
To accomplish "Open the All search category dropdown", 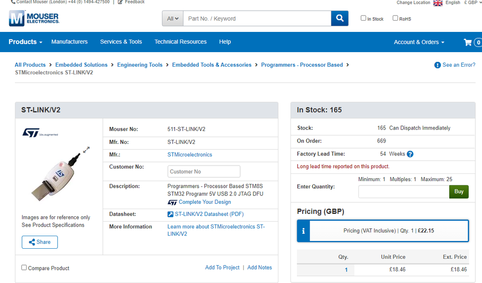I will pyautogui.click(x=173, y=19).
